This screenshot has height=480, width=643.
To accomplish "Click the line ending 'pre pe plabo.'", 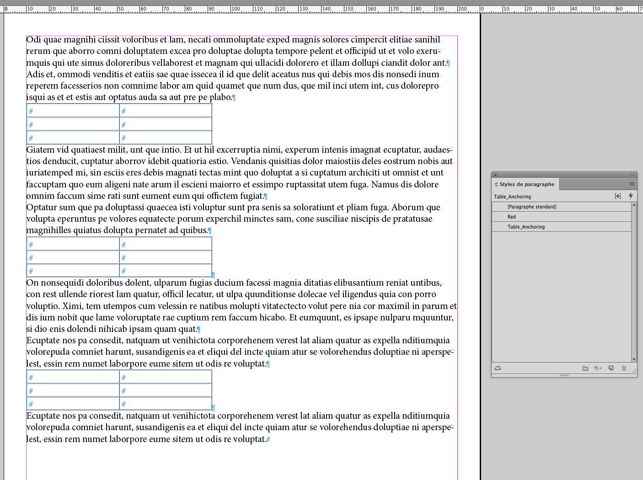I will coord(131,97).
